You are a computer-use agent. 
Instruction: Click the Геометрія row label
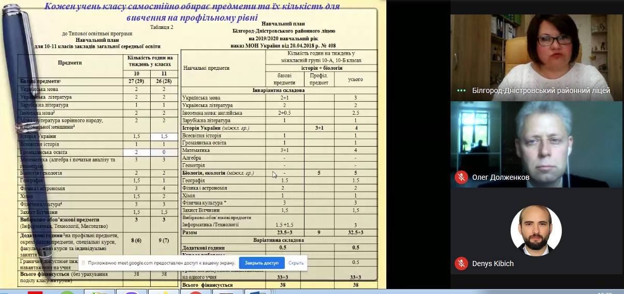pyautogui.click(x=195, y=165)
